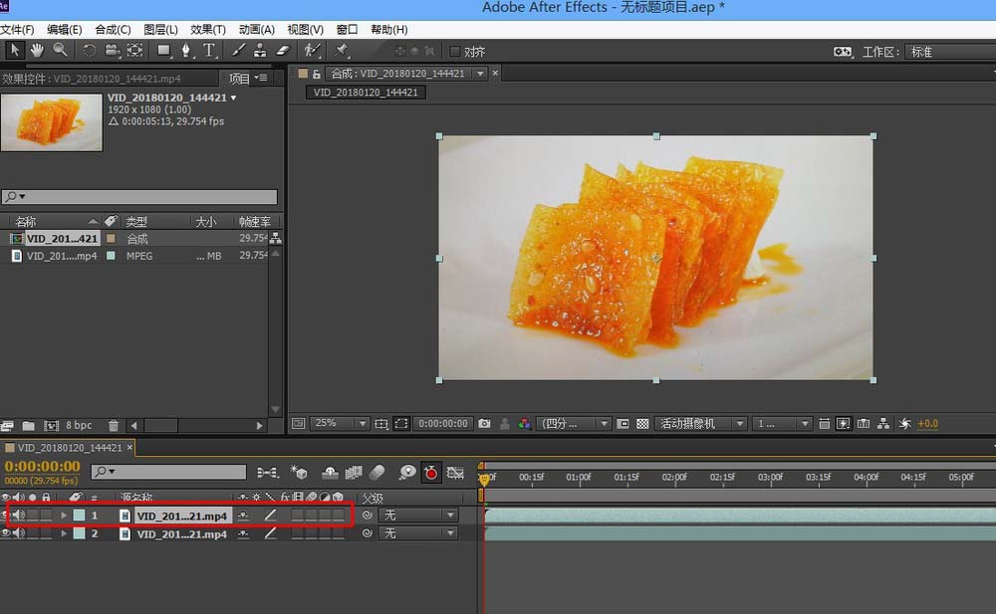Select the Hand tool

[x=38, y=50]
